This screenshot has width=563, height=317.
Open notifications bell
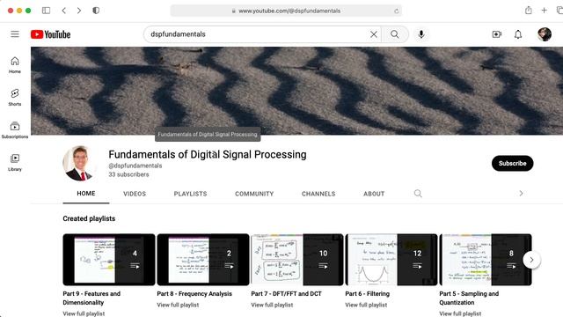pyautogui.click(x=518, y=34)
